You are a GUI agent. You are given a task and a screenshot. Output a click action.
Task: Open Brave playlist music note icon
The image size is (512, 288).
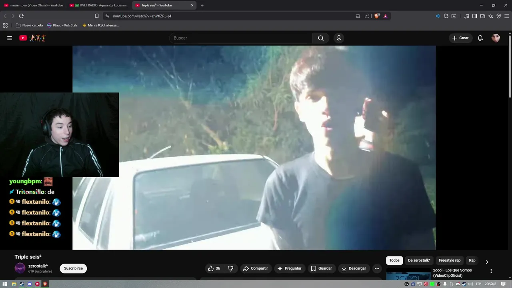(x=467, y=16)
